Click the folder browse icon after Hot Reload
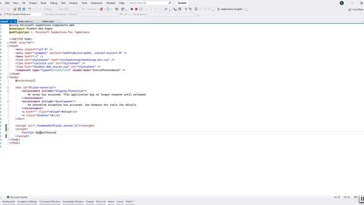The height and width of the screenshot is (205, 364). [x=117, y=9]
